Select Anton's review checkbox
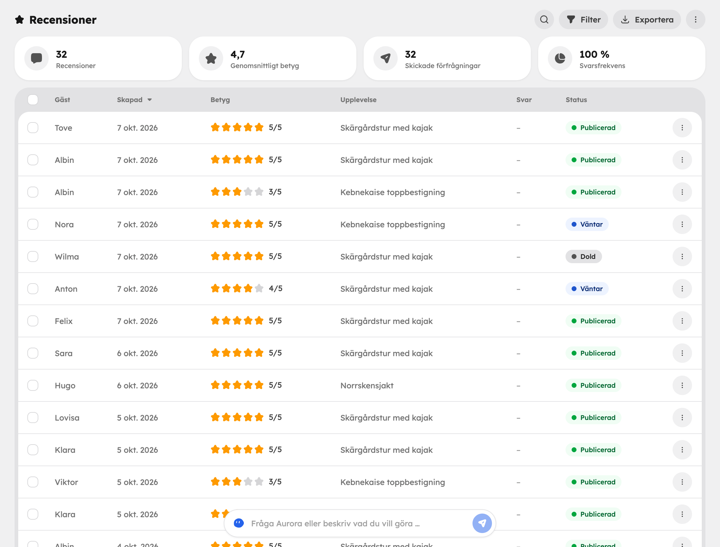The width and height of the screenshot is (720, 547). pyautogui.click(x=33, y=289)
